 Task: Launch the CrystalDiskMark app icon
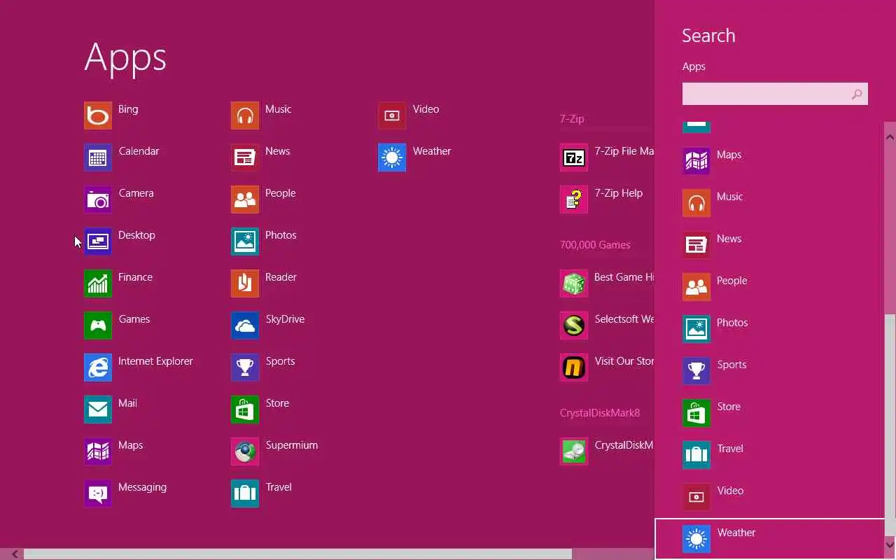(x=574, y=451)
